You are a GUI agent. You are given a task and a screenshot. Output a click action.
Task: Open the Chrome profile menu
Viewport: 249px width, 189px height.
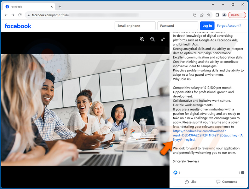click(x=224, y=15)
